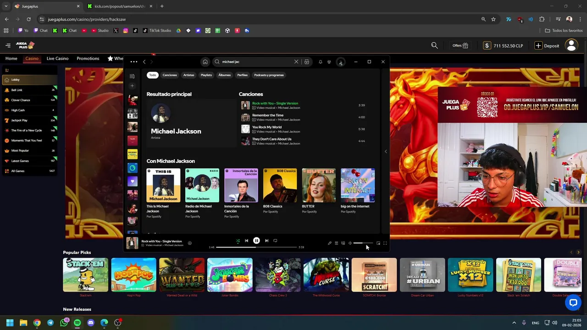Screen dimensions: 587x330
Task: Open Joker Bombs game thumbnail
Action: pos(230,275)
